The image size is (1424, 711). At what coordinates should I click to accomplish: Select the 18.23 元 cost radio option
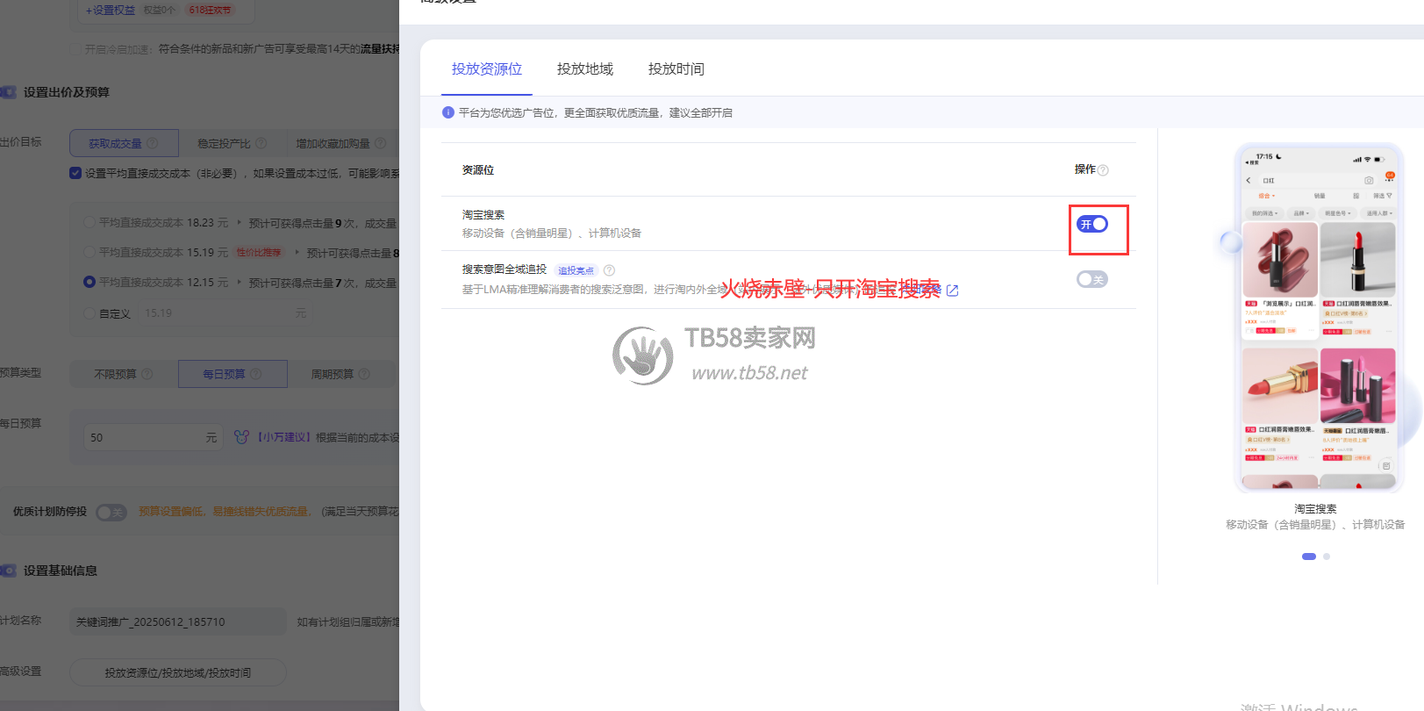[89, 223]
